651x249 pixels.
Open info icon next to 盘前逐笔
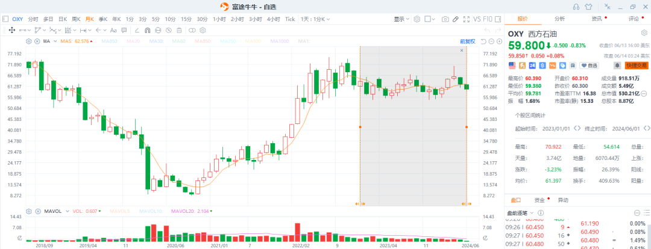pyautogui.click(x=541, y=213)
